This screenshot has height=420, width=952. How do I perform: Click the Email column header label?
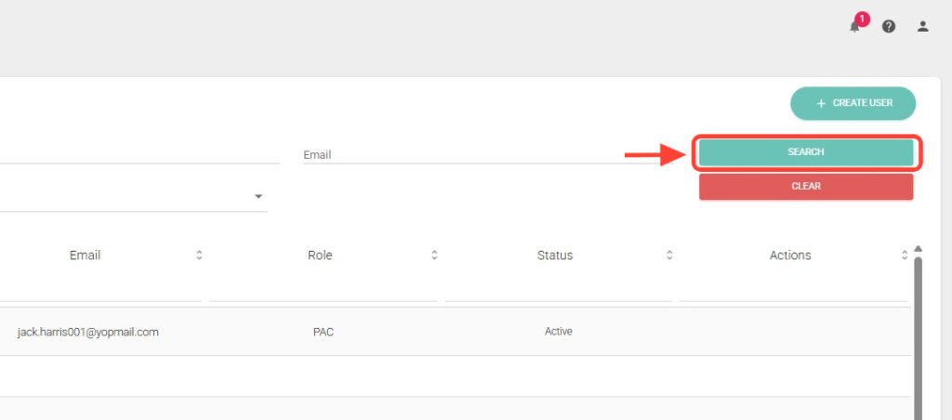pyautogui.click(x=85, y=255)
